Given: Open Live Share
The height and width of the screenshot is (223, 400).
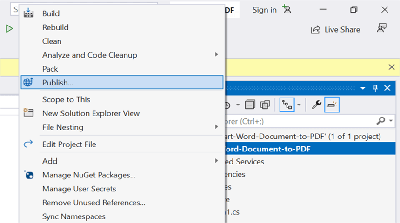Looking at the screenshot, I should (x=335, y=30).
